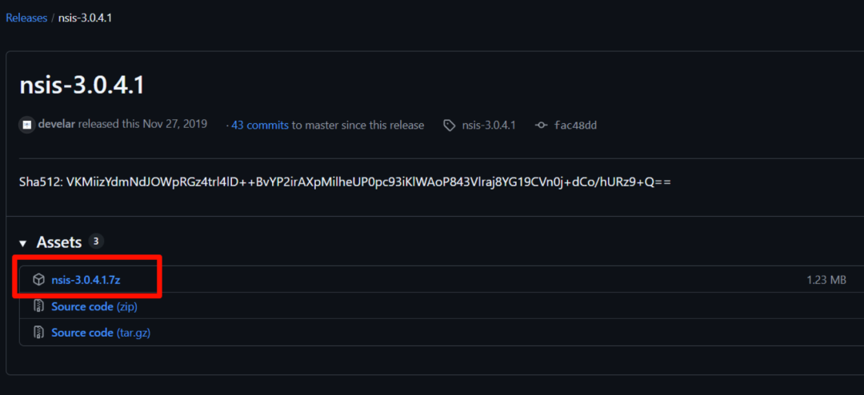Open the develar user profile link
Viewport: 864px width, 395px height.
[56, 125]
